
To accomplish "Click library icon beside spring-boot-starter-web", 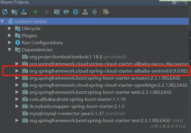I will pos(25,92).
